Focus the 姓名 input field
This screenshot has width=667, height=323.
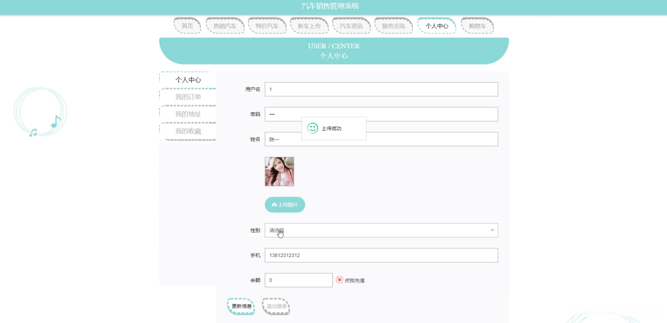pos(381,139)
